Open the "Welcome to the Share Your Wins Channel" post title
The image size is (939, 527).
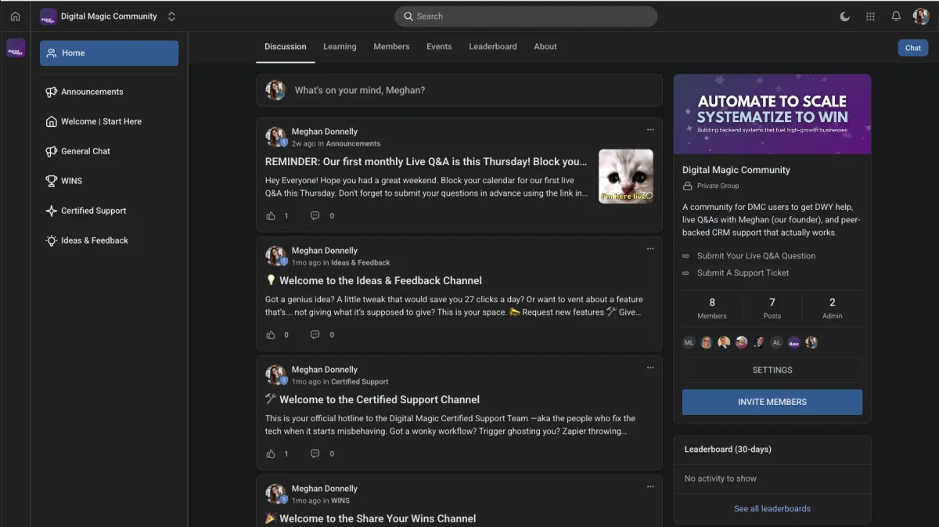coord(371,518)
